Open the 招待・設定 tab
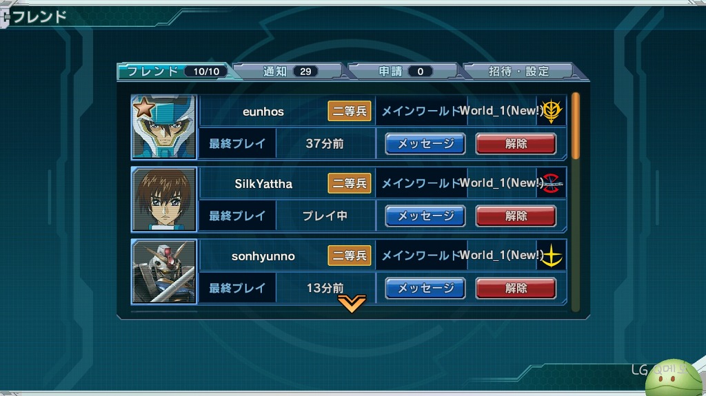This screenshot has height=396, width=706. click(x=518, y=71)
